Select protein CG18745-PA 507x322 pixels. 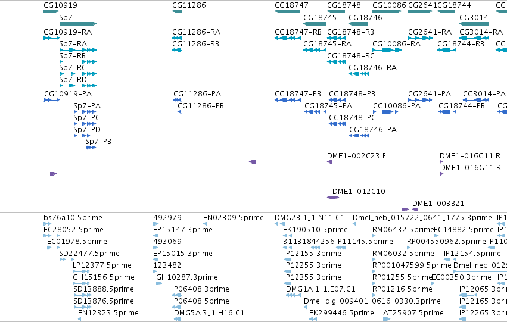click(x=328, y=106)
